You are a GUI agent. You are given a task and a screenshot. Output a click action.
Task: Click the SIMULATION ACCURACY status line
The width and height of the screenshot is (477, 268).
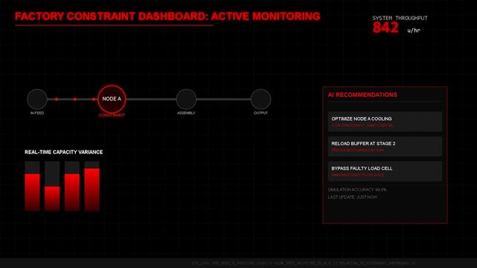pyautogui.click(x=357, y=190)
